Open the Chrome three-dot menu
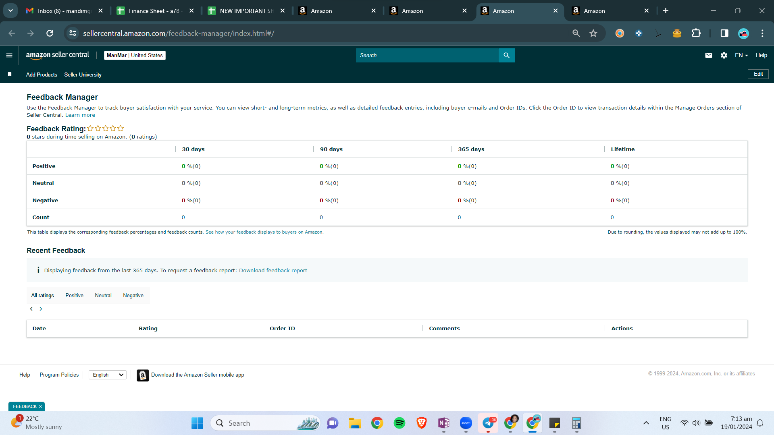Image resolution: width=774 pixels, height=435 pixels. [x=762, y=33]
